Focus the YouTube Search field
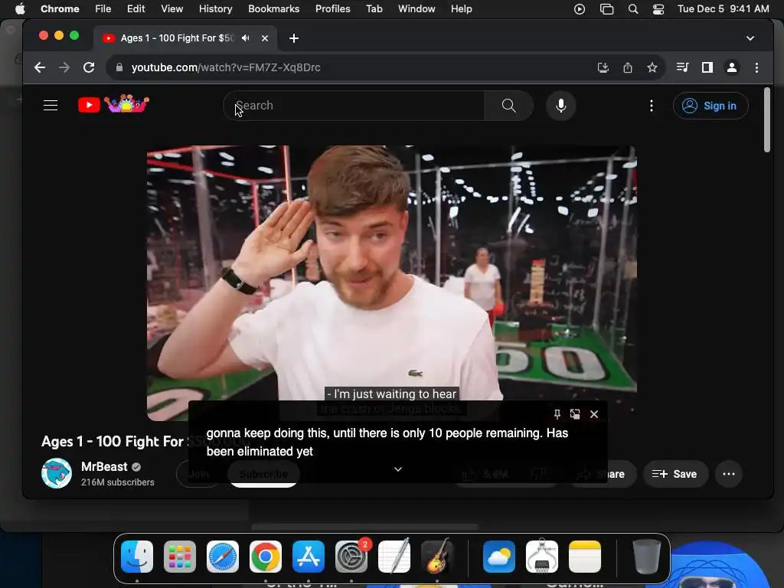This screenshot has height=588, width=784. pos(354,106)
